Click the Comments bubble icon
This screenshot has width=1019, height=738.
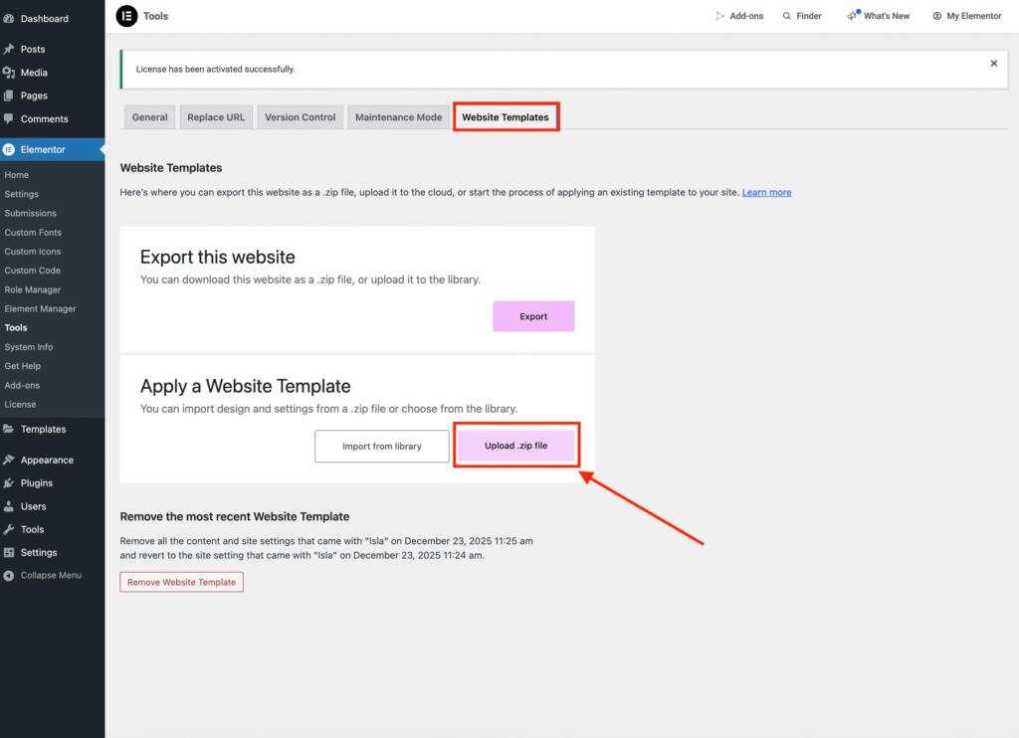[9, 119]
